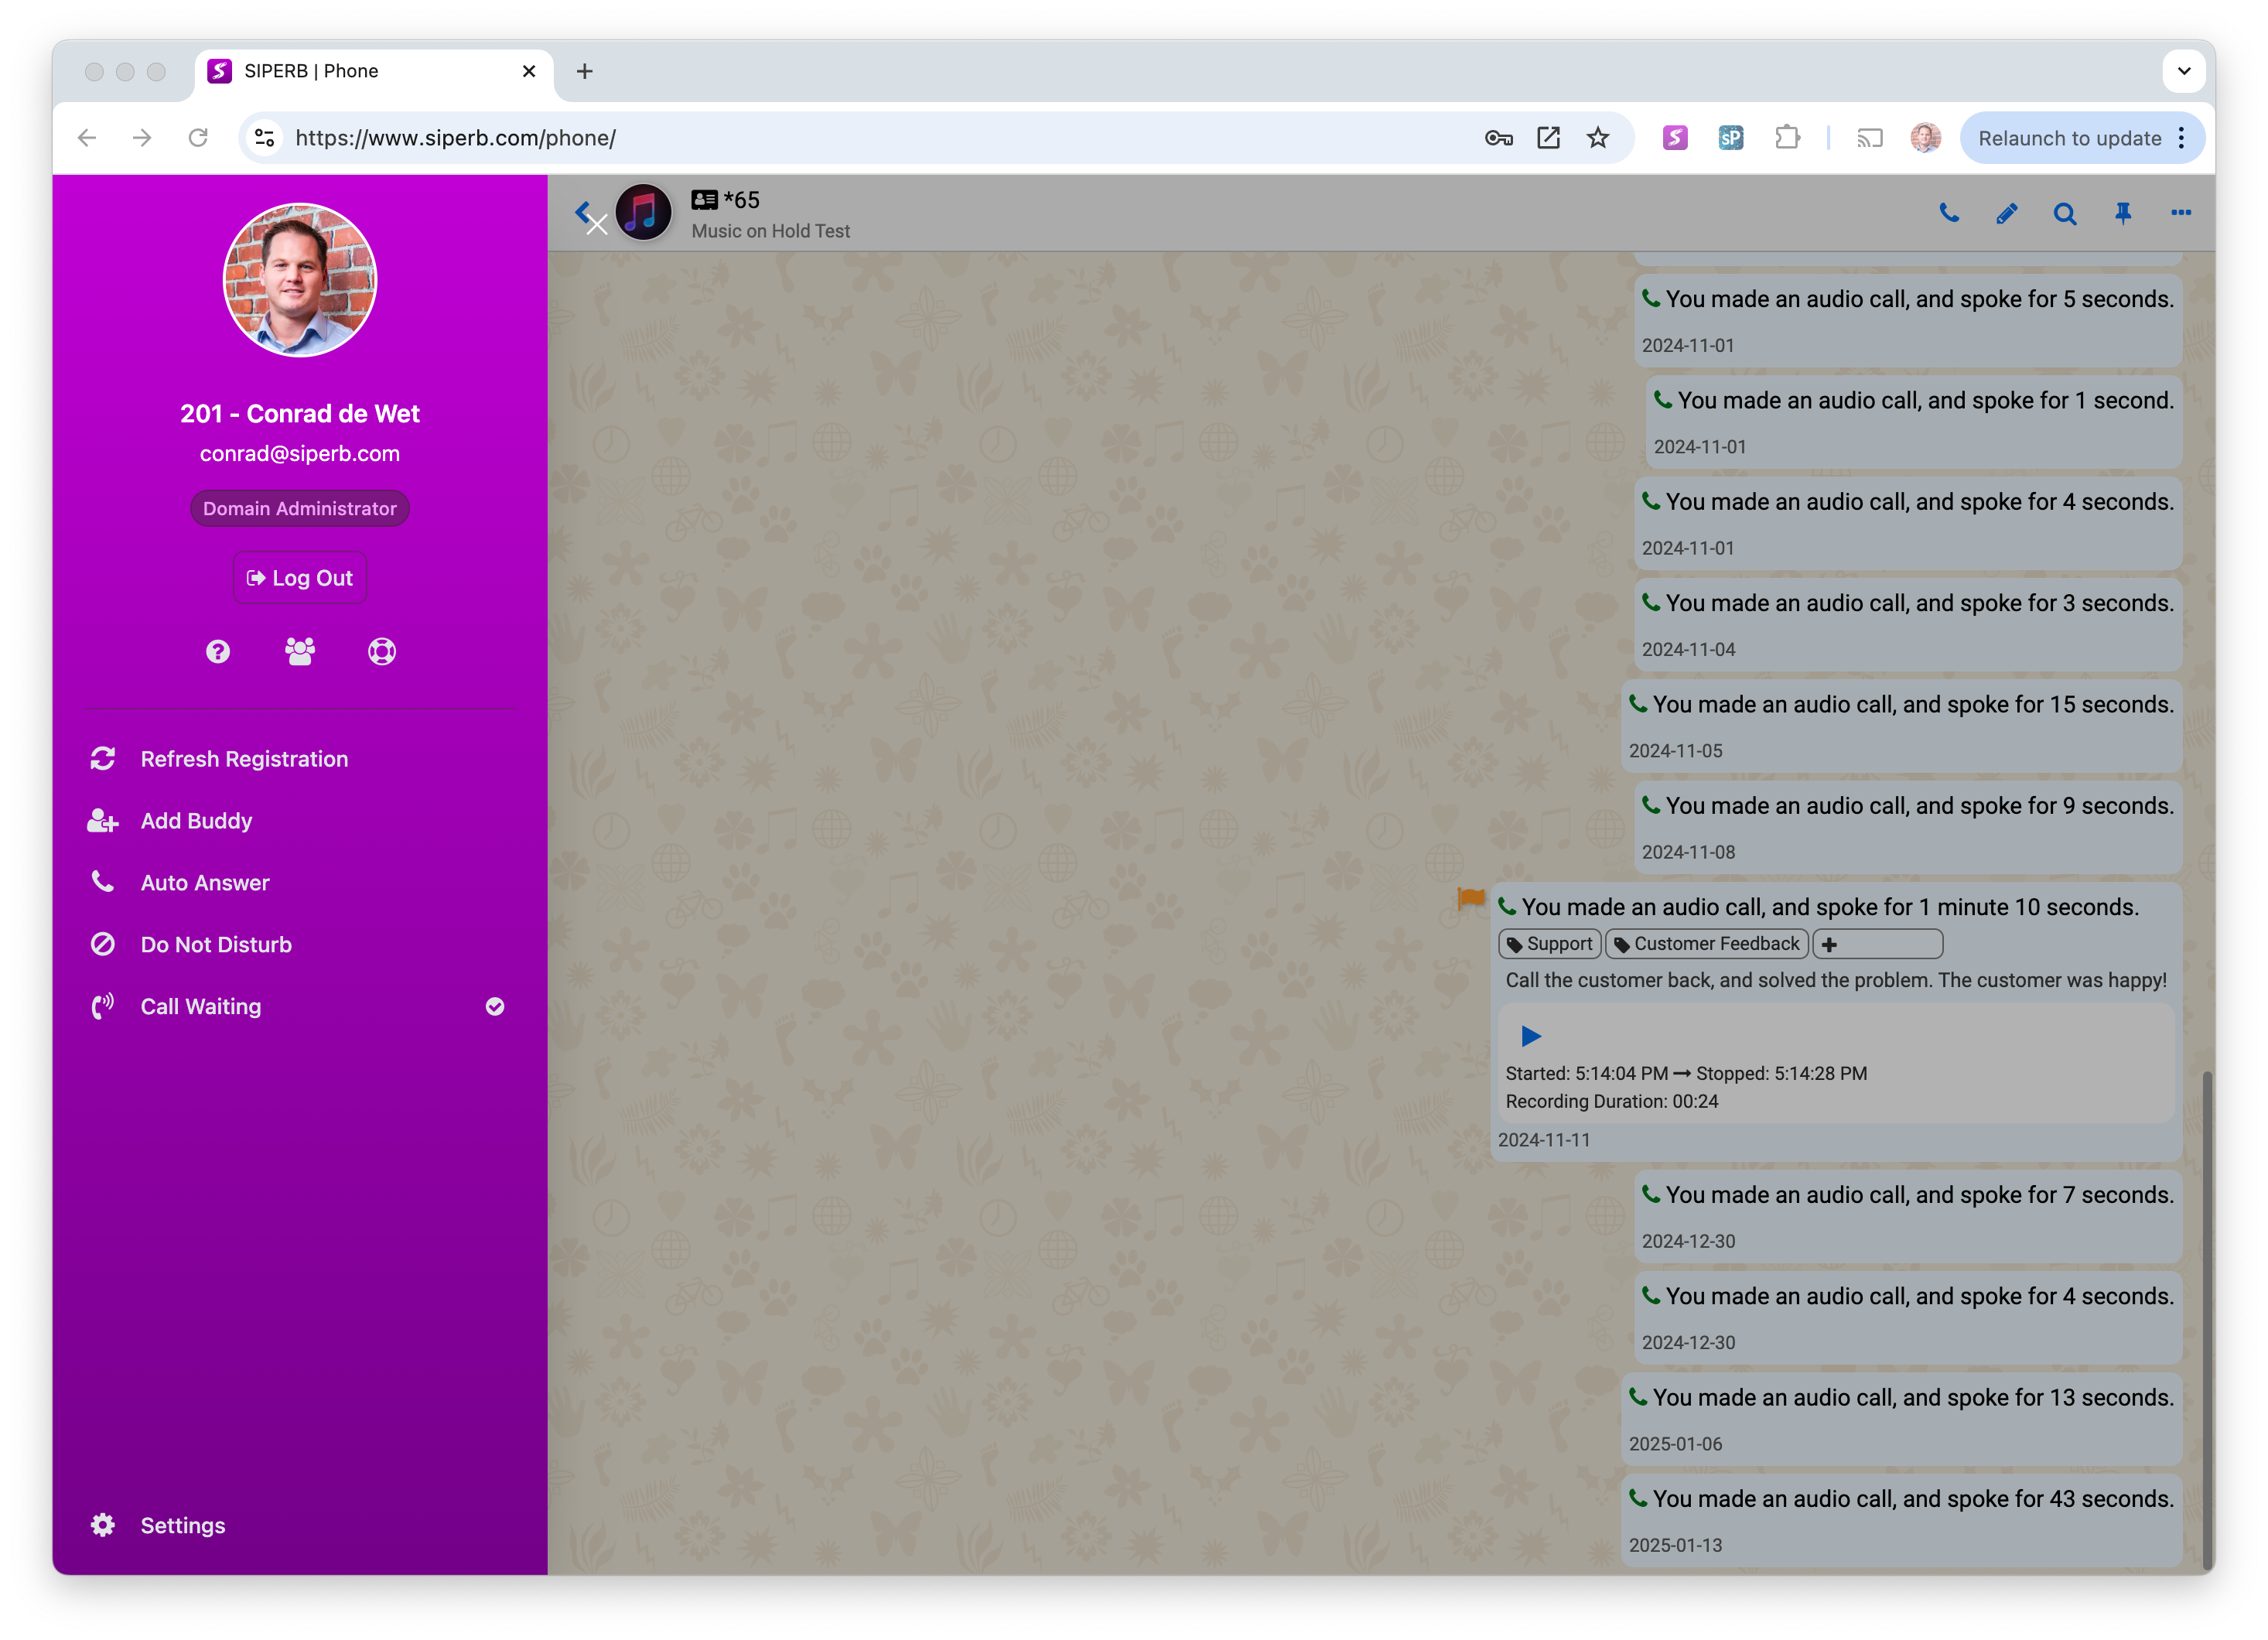Screen dimensions: 2268x1640
Task: Click Relaunch to update button
Action: click(2069, 138)
